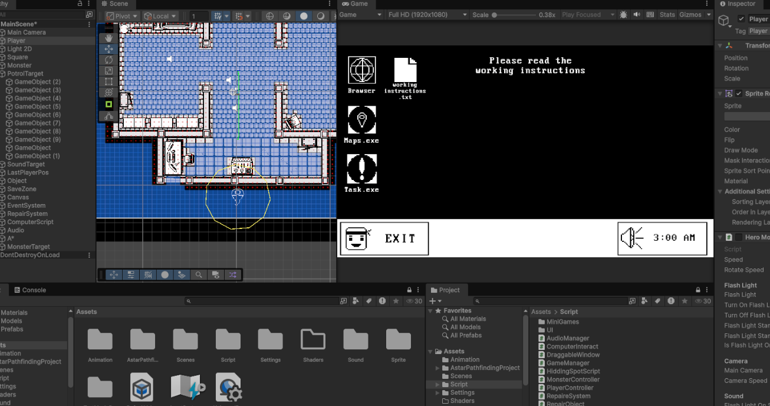Viewport: 770px width, 406px height.
Task: Toggle grid snapping icon in Scene toolbar
Action: click(x=239, y=16)
